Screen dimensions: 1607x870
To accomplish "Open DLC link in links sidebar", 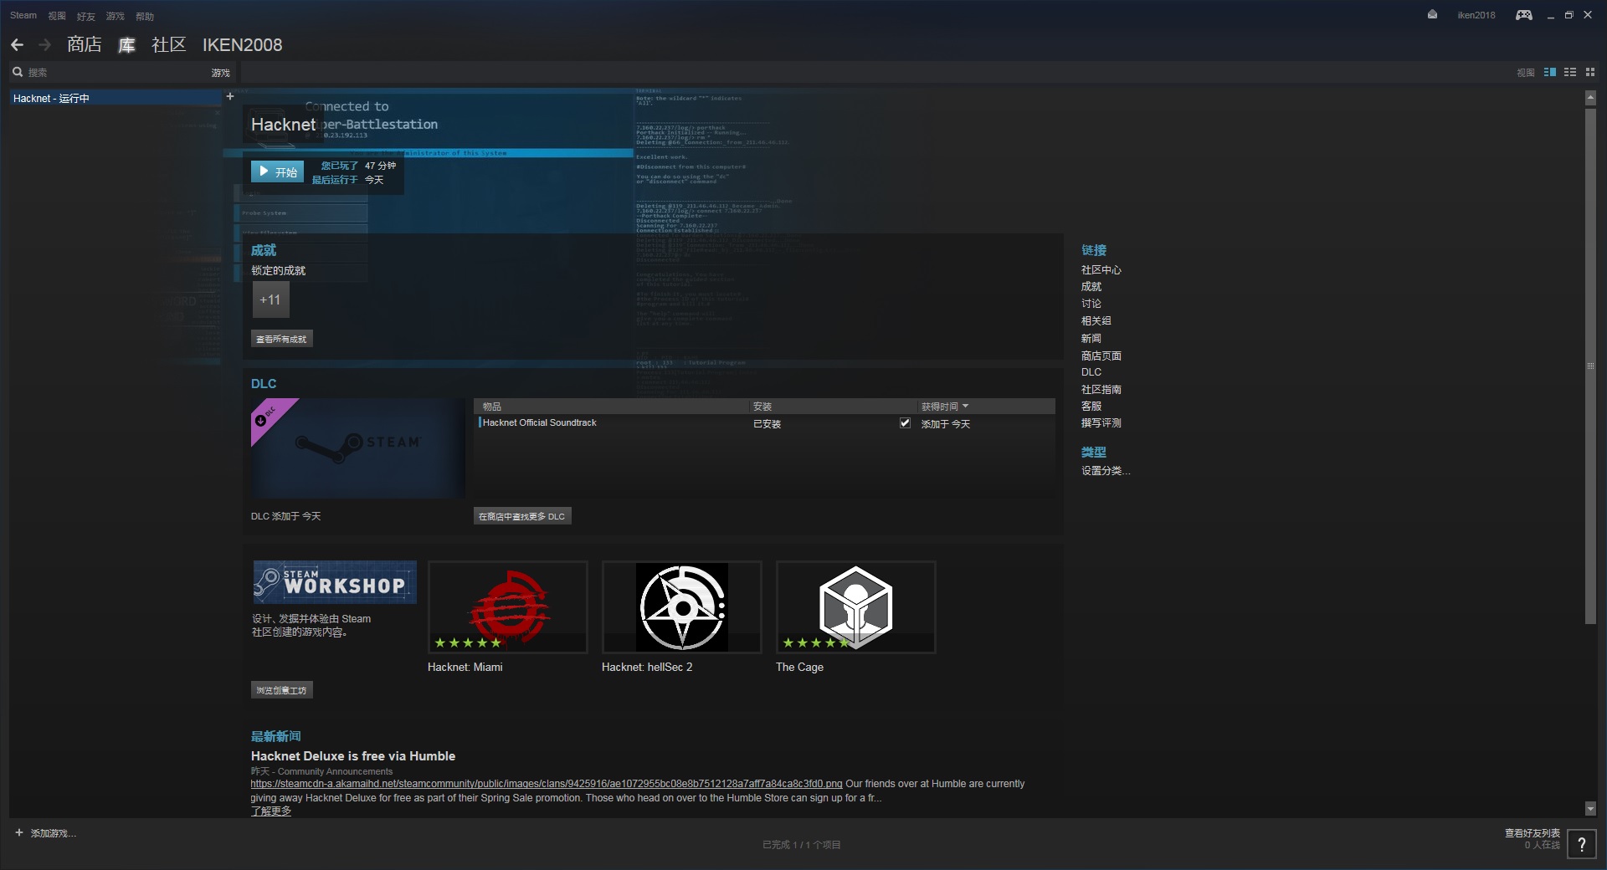I will (1091, 372).
